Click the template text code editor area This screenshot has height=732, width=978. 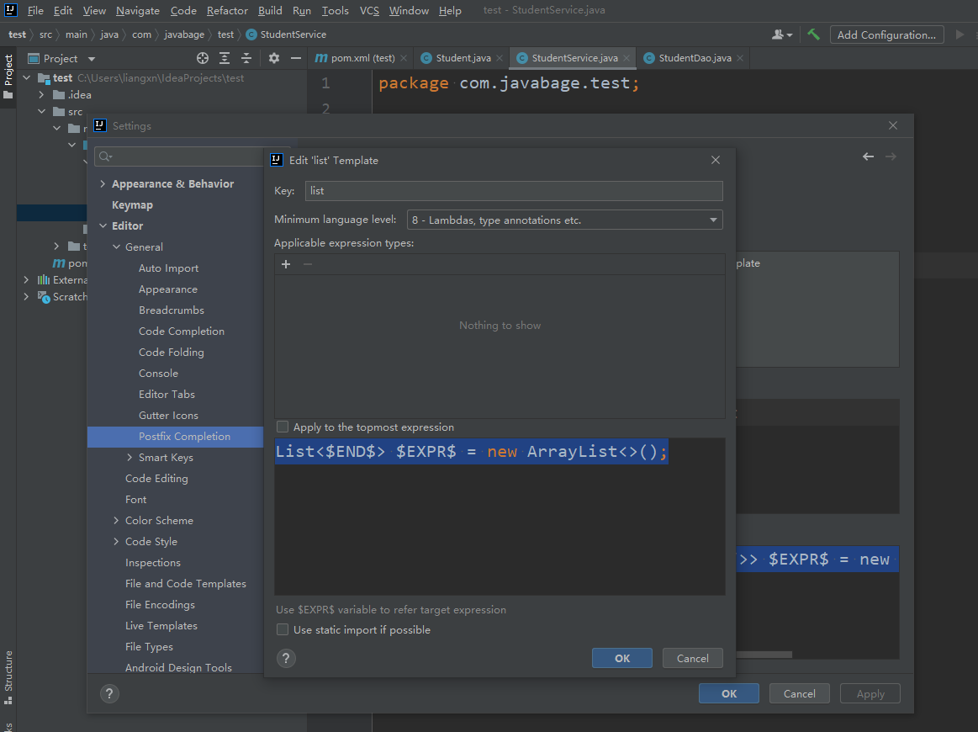[x=500, y=516]
